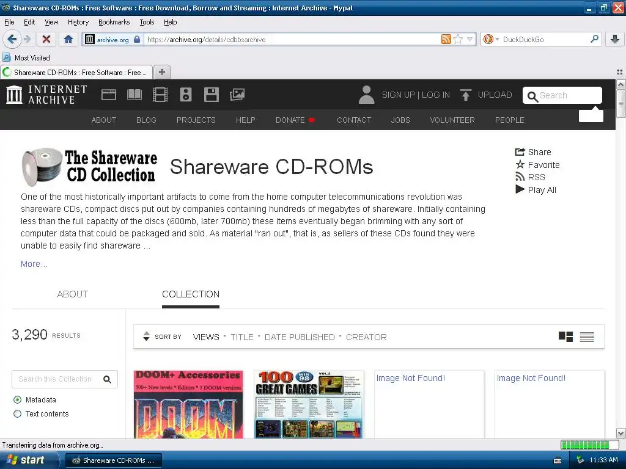The image size is (626, 469).
Task: Sort results by TITLE
Action: [x=242, y=337]
